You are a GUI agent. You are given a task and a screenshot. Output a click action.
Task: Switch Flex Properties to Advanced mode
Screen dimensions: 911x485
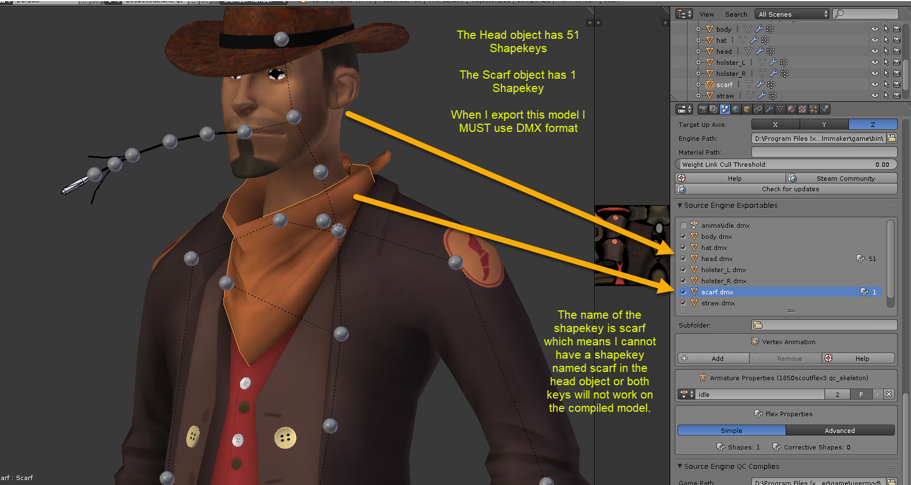pos(840,431)
